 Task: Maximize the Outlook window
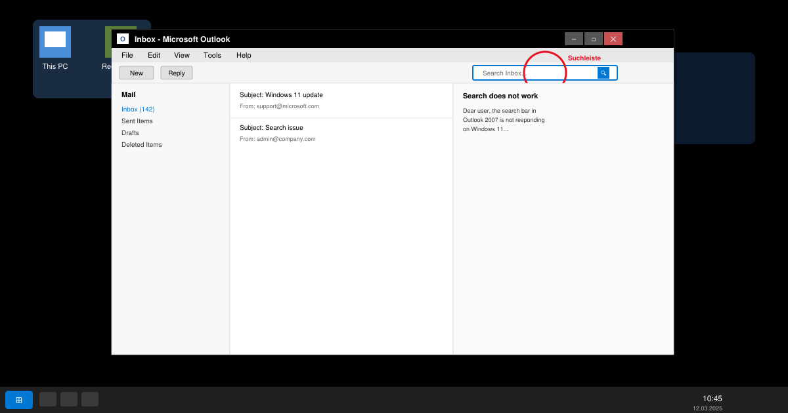tap(594, 39)
